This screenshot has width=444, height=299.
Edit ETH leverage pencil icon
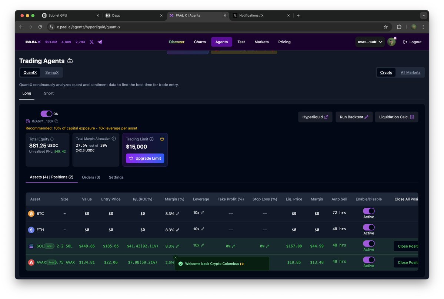[x=203, y=229]
